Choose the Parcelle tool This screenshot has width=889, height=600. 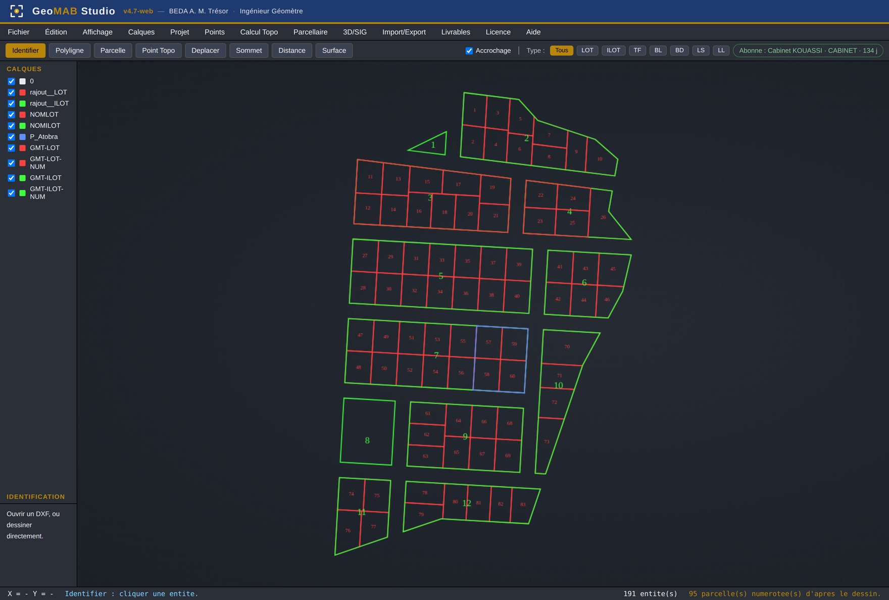(113, 51)
